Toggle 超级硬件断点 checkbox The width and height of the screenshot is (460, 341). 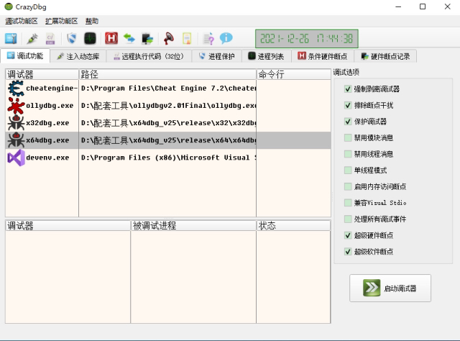point(348,235)
